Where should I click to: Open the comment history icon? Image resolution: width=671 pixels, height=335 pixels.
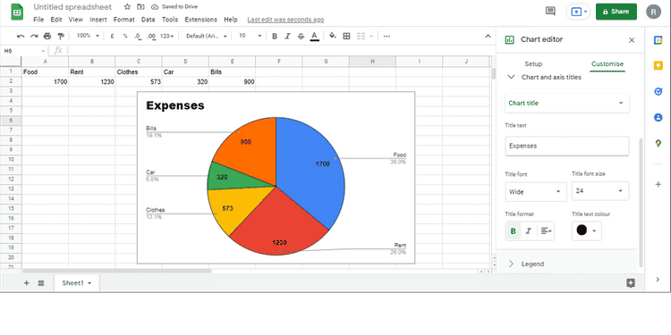pos(550,12)
